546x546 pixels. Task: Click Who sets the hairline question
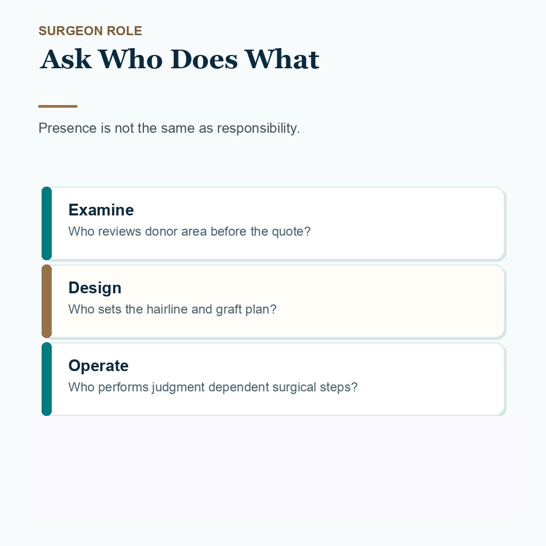click(172, 310)
